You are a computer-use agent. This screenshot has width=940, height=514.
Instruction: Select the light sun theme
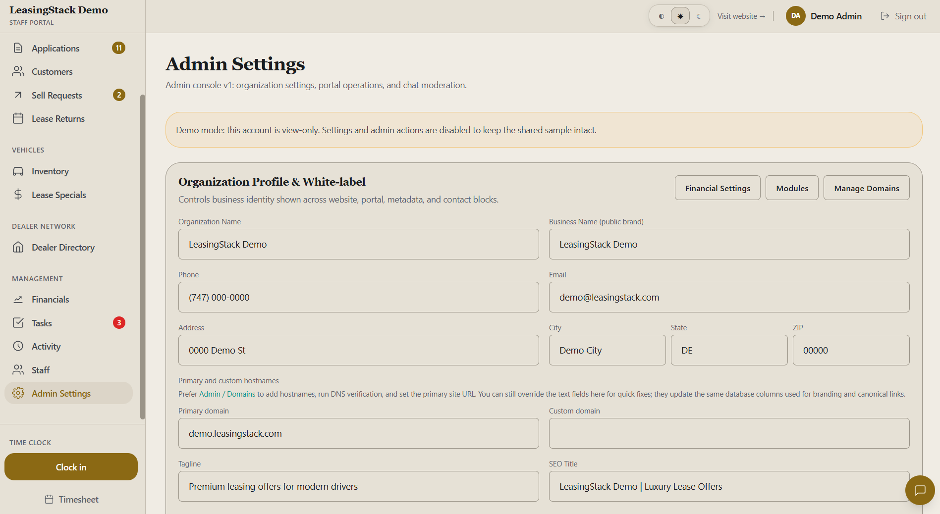pyautogui.click(x=680, y=16)
